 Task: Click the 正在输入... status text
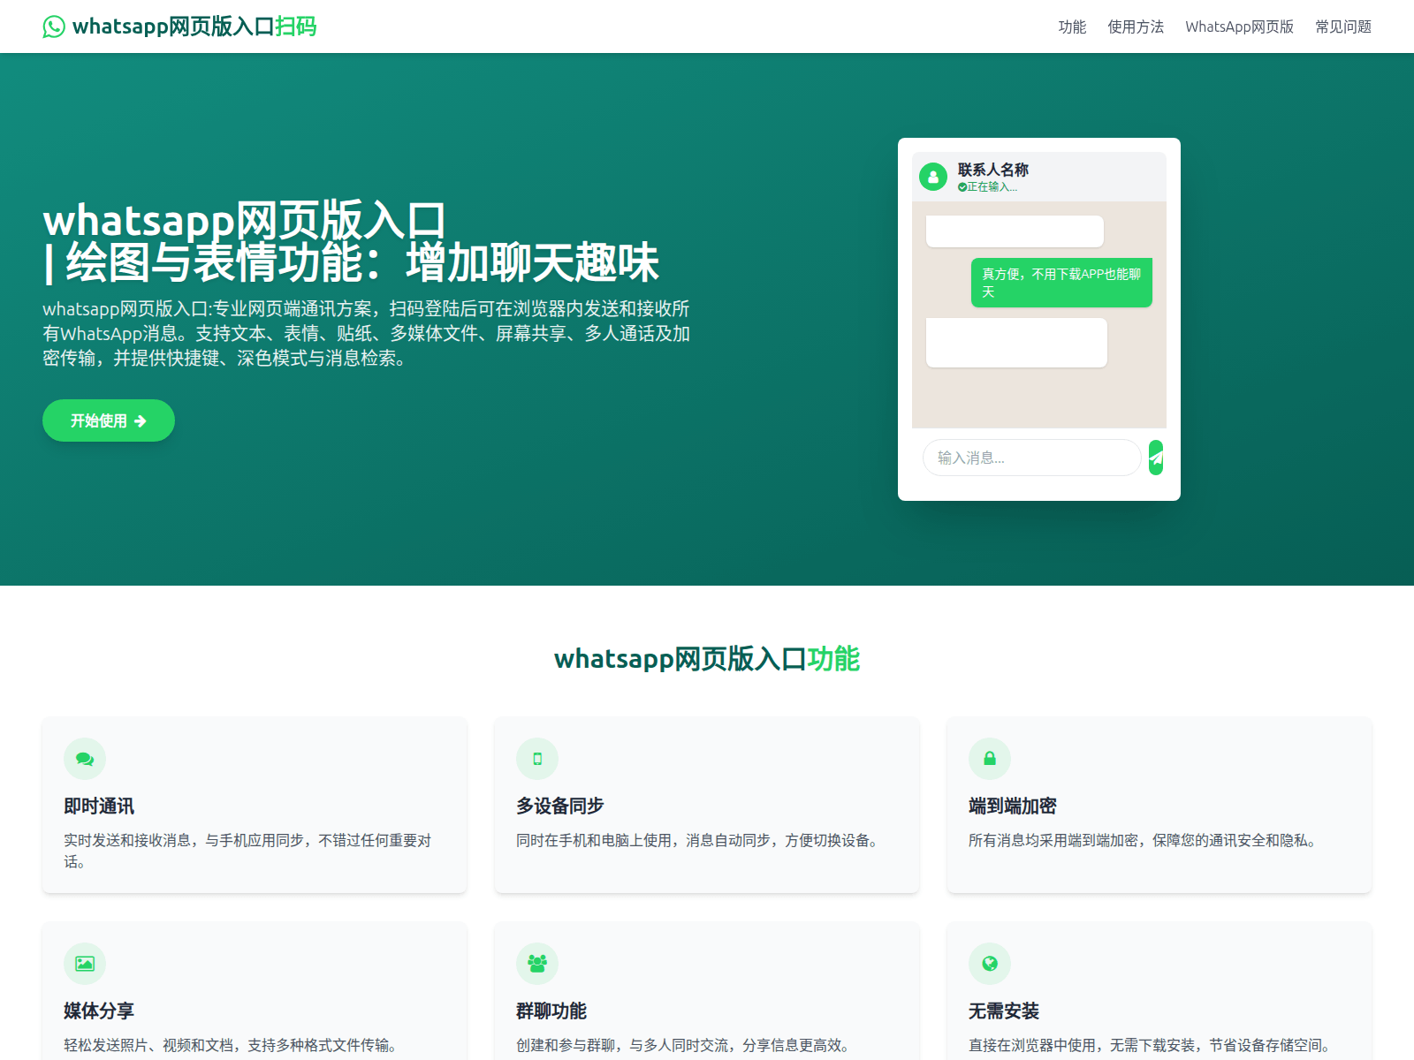(x=992, y=187)
